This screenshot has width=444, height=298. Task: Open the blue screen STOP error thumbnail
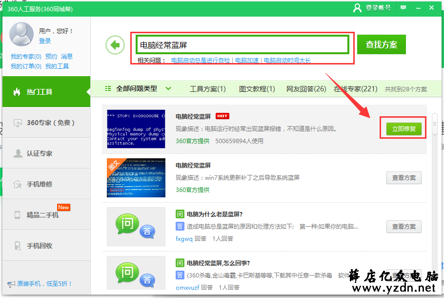click(136, 129)
